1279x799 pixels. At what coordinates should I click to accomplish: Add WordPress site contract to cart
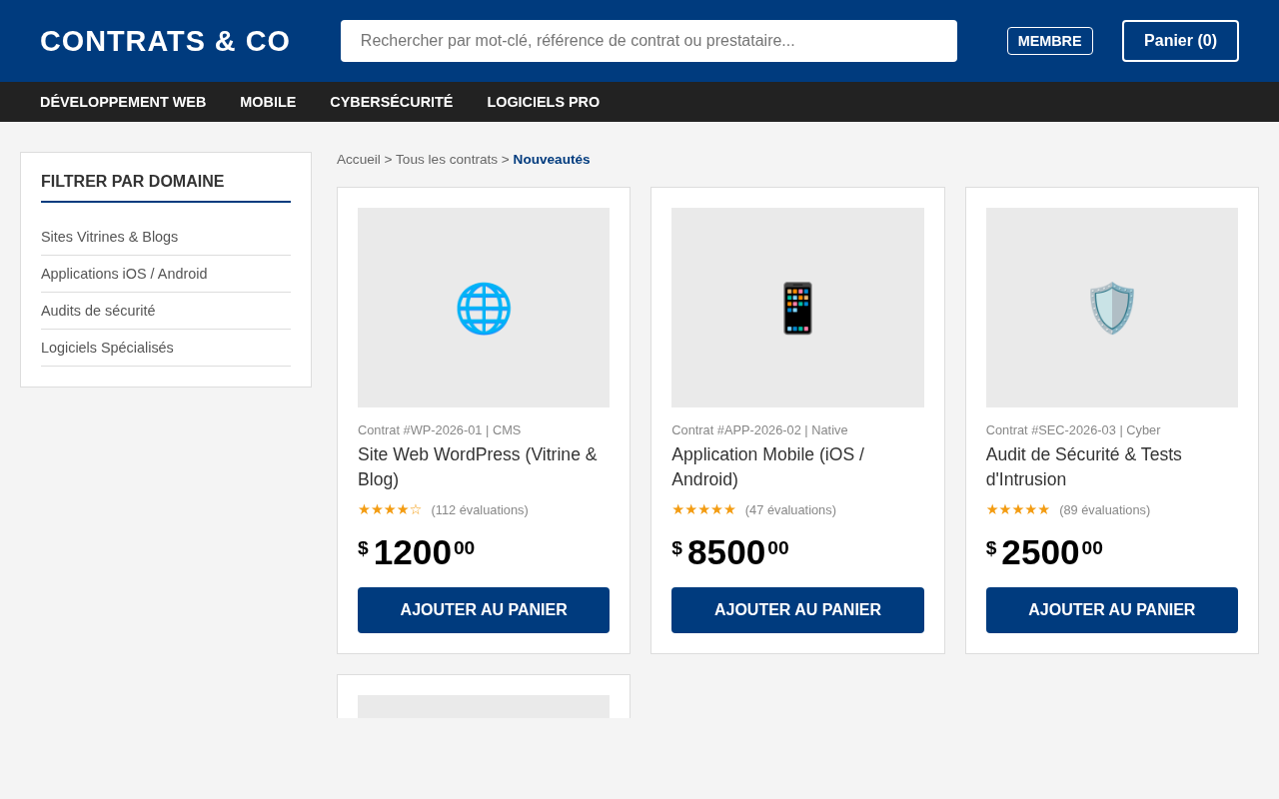coord(484,610)
